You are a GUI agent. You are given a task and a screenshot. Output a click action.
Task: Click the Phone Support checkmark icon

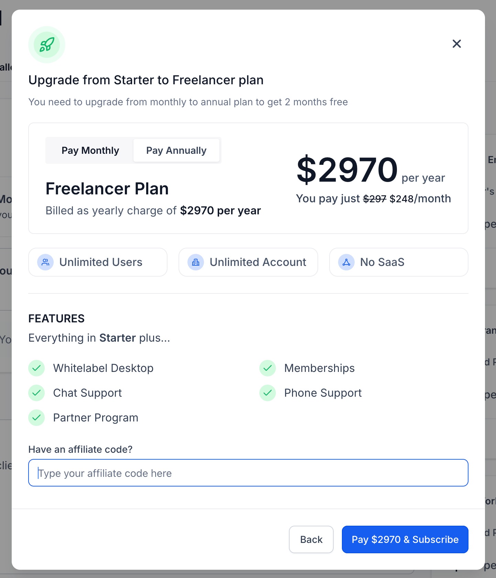pyautogui.click(x=268, y=393)
